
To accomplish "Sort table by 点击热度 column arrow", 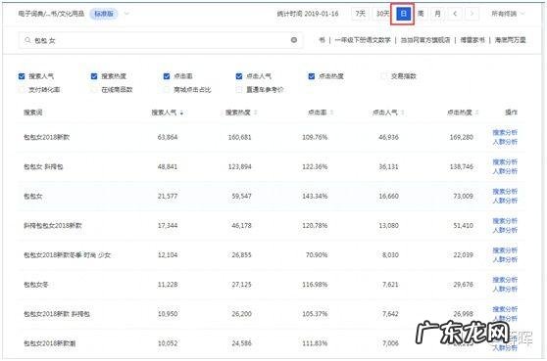I will point(476,113).
